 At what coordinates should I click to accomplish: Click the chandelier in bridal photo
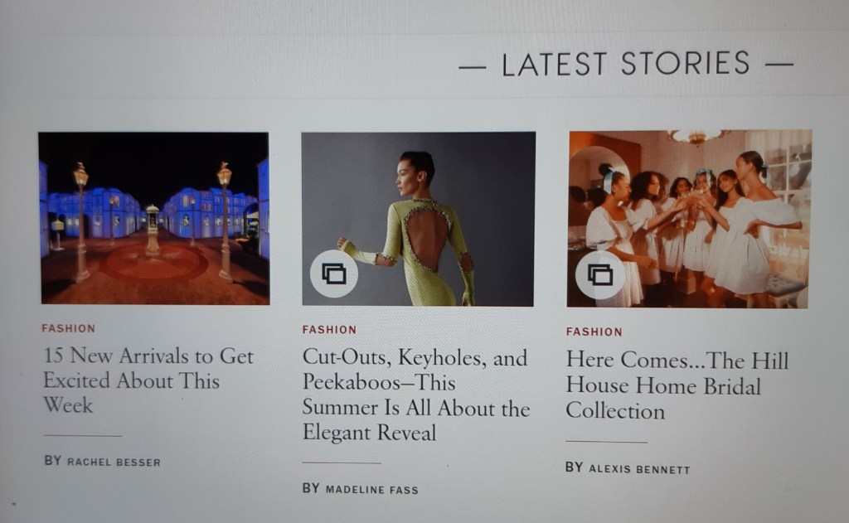tap(697, 137)
